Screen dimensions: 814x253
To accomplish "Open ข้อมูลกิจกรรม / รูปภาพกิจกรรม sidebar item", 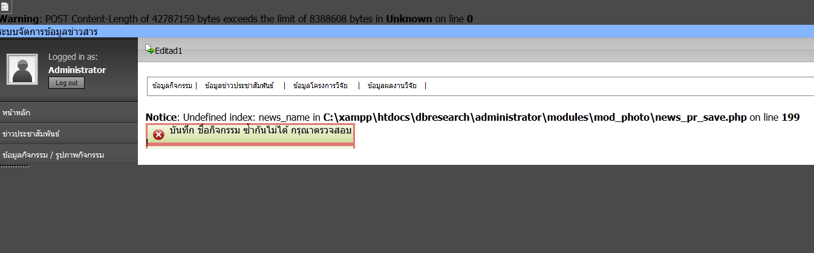I will click(69, 155).
